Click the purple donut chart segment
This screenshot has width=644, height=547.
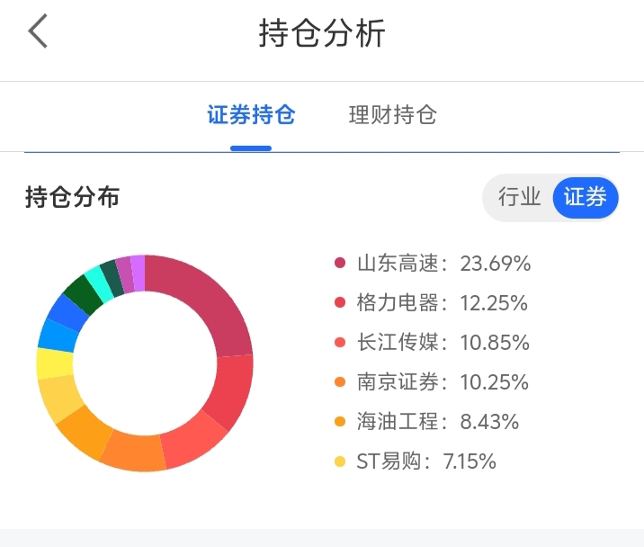coord(138,271)
